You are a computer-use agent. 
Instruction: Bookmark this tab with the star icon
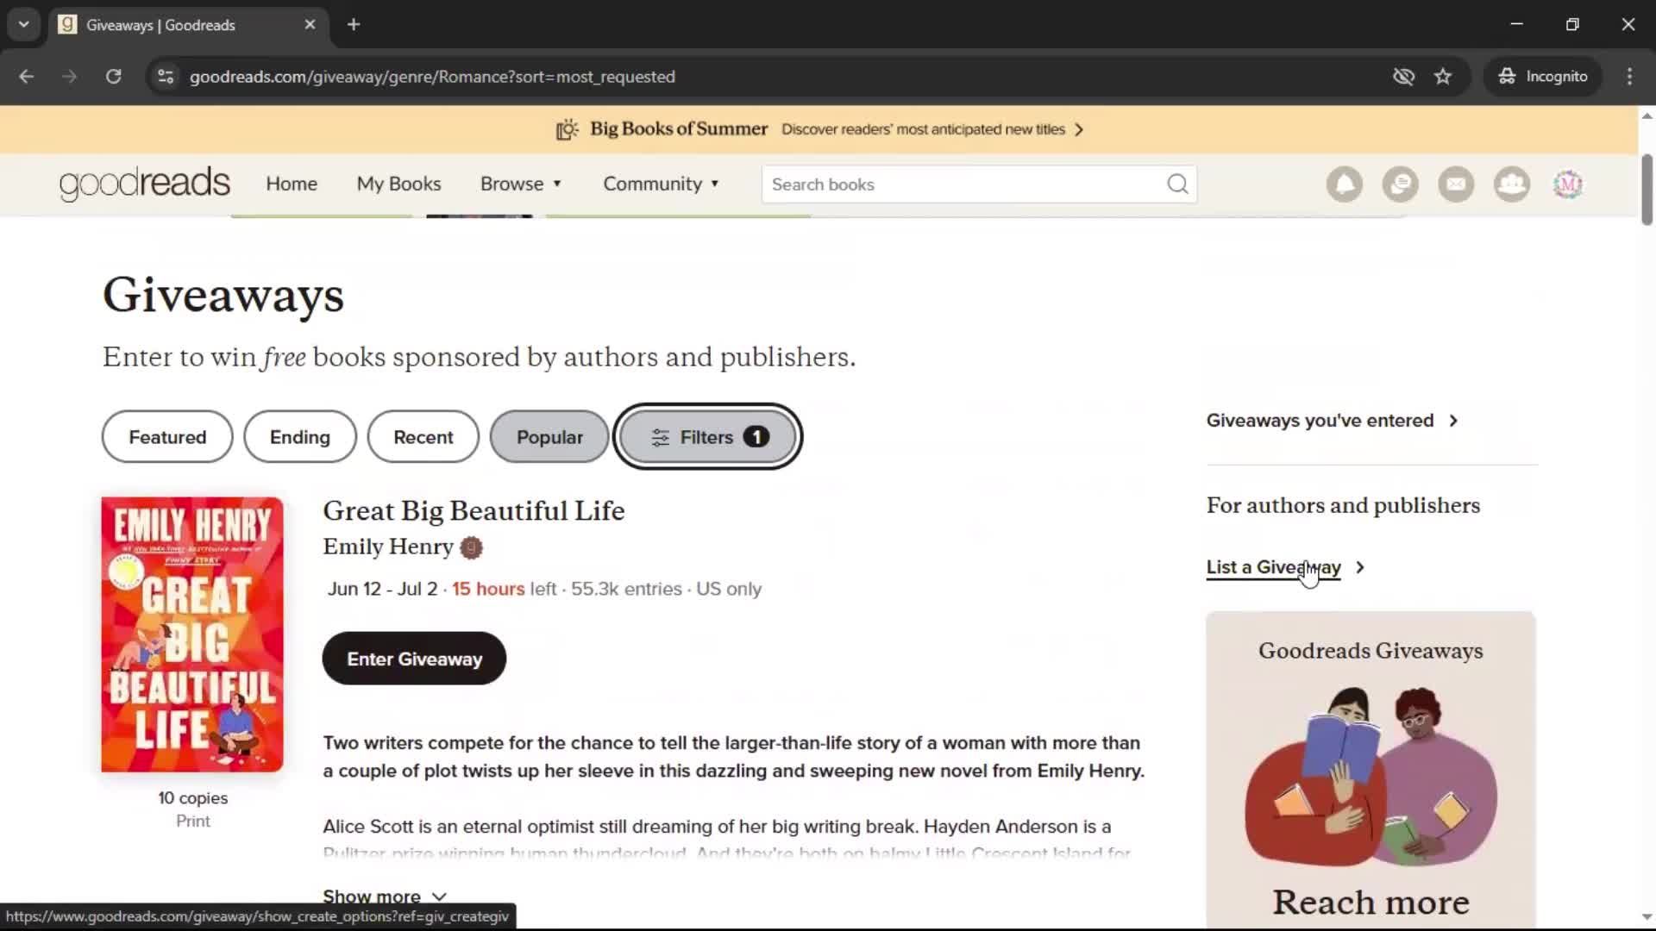[1443, 77]
